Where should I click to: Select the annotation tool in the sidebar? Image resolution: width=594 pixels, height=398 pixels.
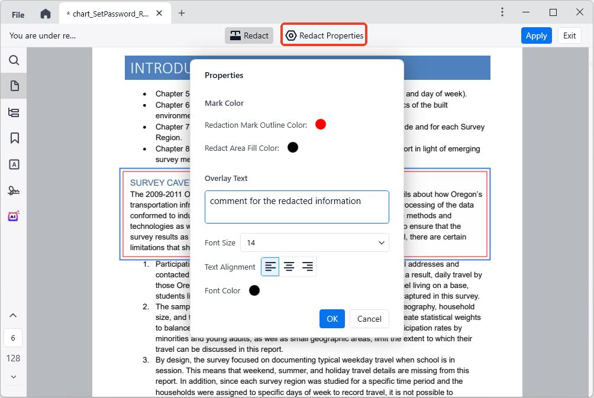14,164
